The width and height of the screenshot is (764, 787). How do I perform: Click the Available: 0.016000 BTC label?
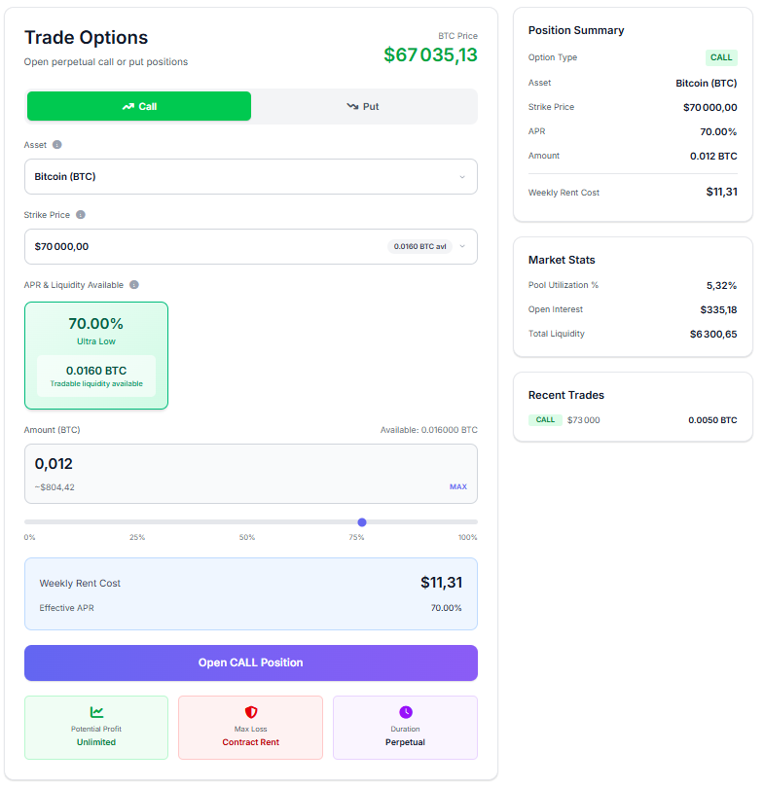(428, 430)
